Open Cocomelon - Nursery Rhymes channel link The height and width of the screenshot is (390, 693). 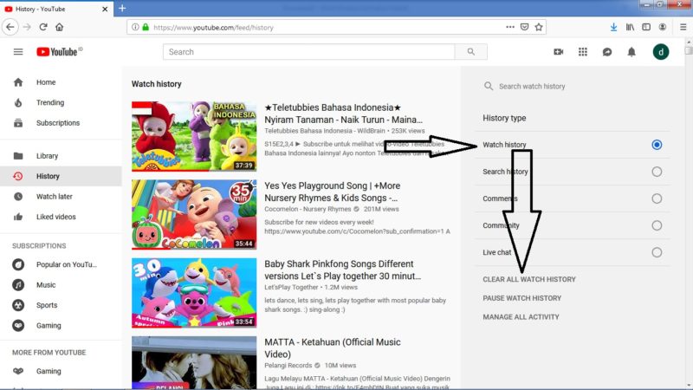coord(308,209)
